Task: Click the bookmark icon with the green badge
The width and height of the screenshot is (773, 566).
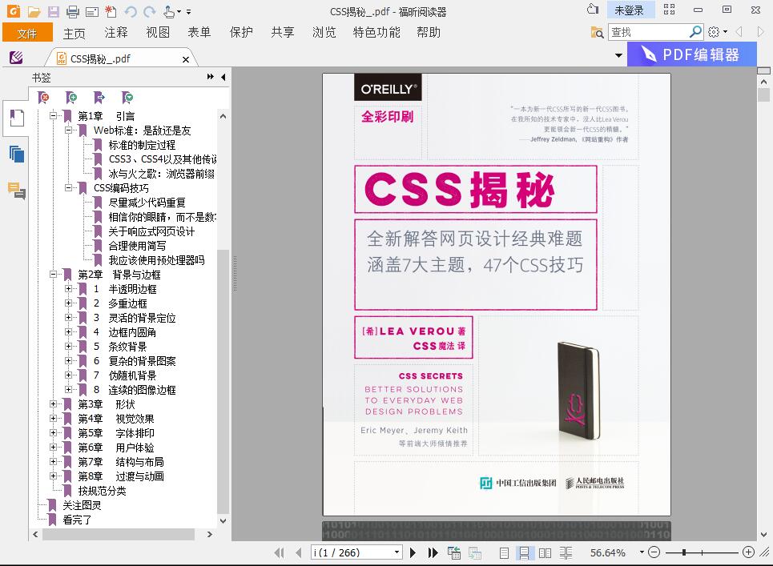Action: [127, 98]
